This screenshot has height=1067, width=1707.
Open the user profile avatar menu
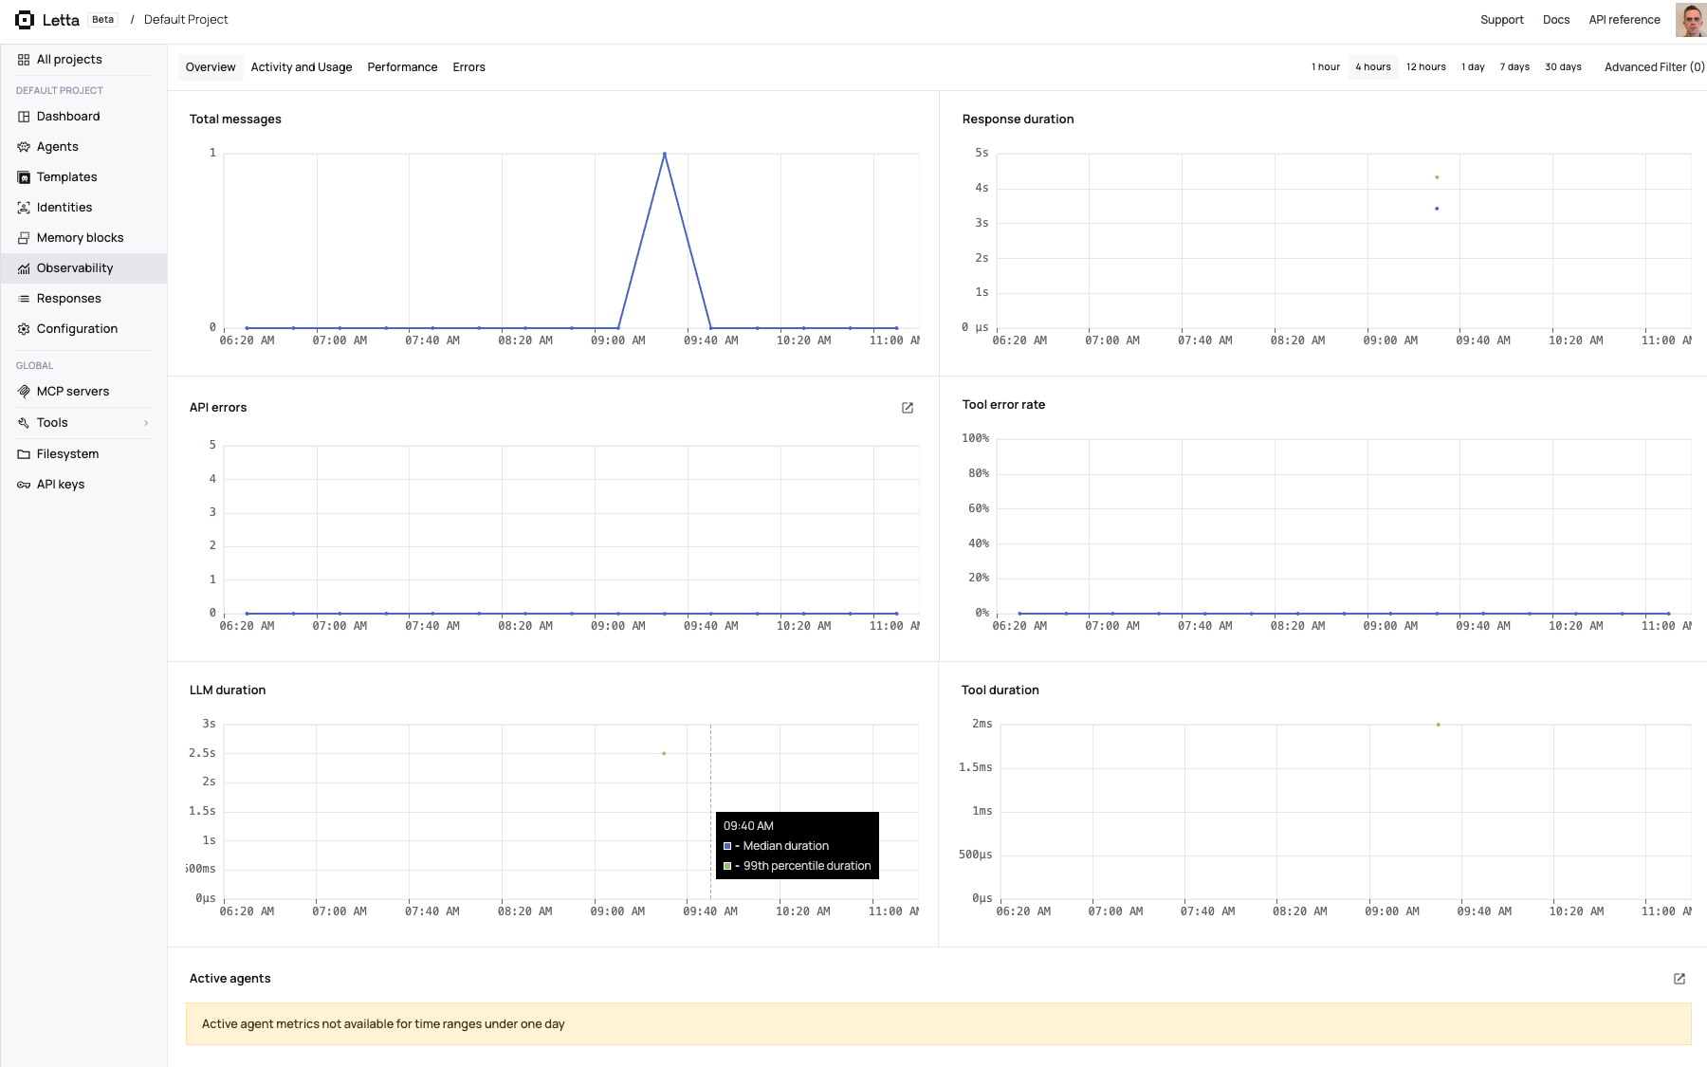tap(1690, 20)
